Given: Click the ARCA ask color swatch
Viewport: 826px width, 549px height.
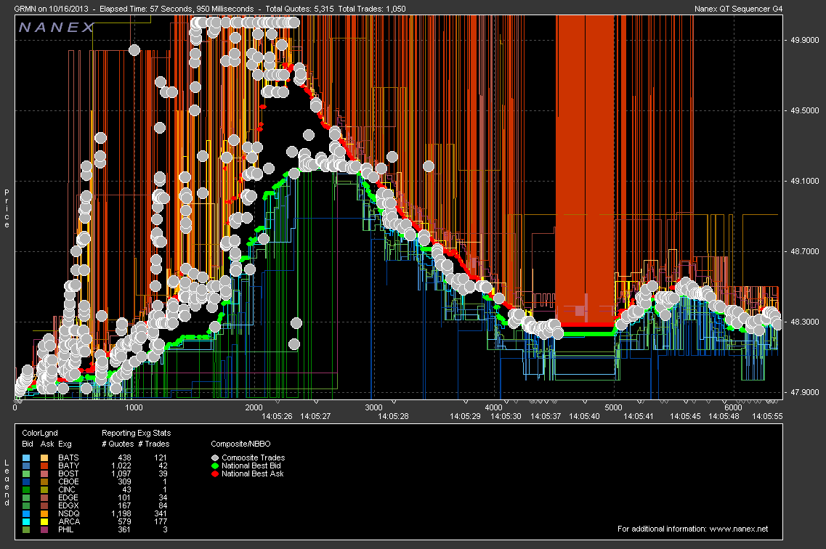Looking at the screenshot, I should click(44, 521).
